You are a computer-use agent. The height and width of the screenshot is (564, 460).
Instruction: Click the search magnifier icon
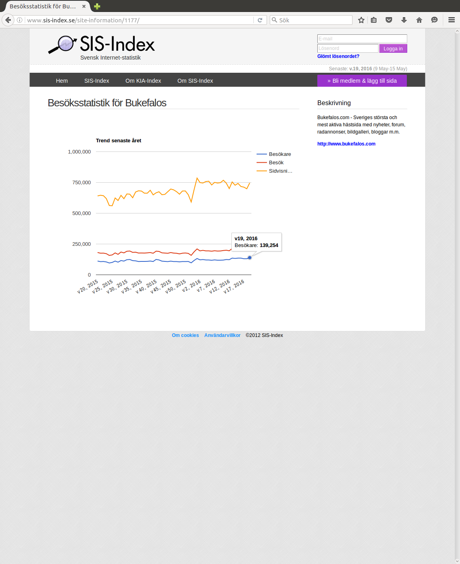(x=274, y=20)
